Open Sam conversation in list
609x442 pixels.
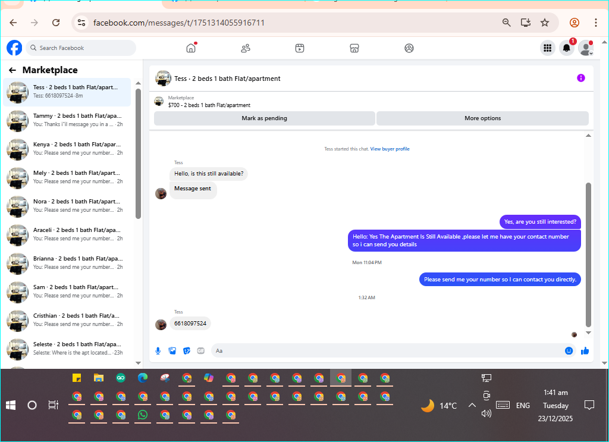[67, 292]
